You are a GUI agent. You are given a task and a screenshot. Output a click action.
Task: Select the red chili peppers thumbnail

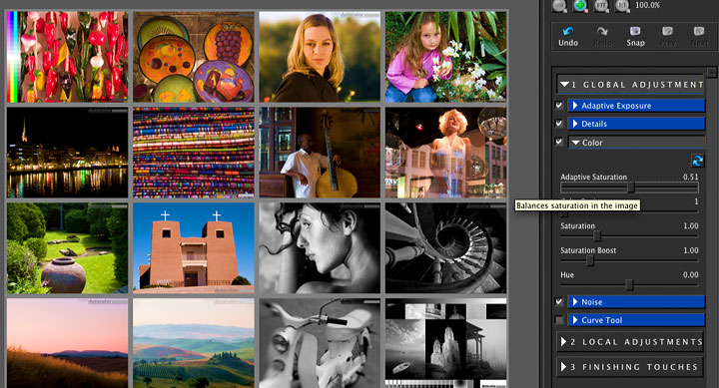point(68,57)
